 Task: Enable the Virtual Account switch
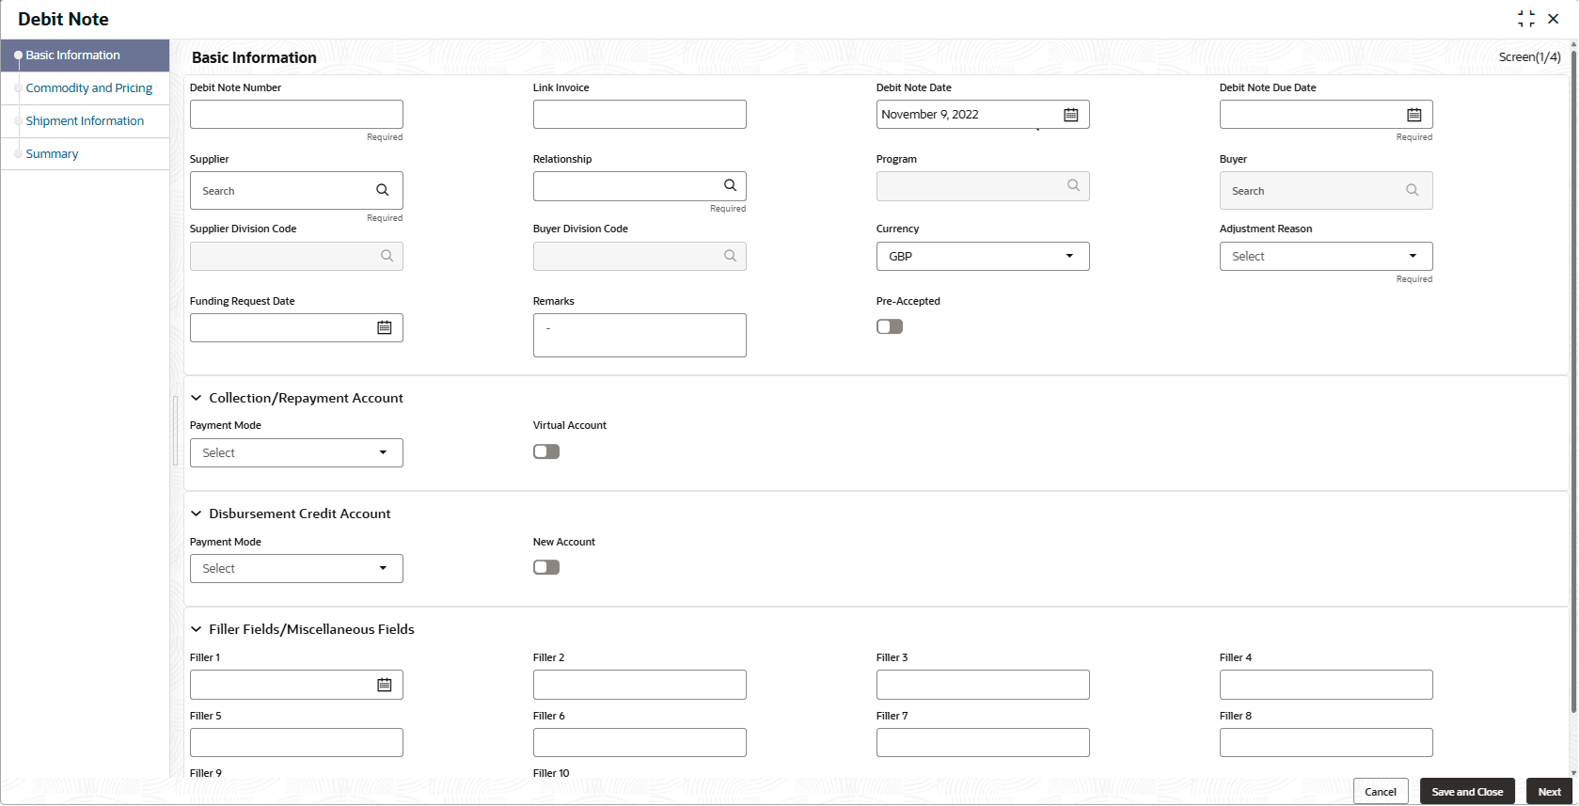point(546,451)
